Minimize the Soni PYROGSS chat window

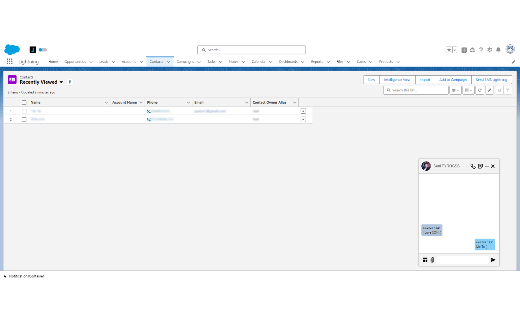(487, 166)
